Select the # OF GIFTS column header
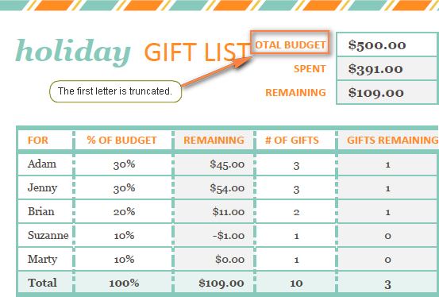 tap(295, 140)
